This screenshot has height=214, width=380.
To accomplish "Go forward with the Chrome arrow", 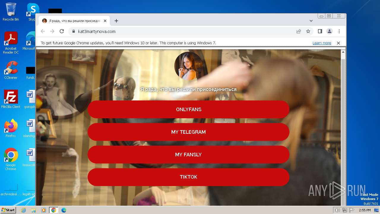I will click(x=52, y=31).
